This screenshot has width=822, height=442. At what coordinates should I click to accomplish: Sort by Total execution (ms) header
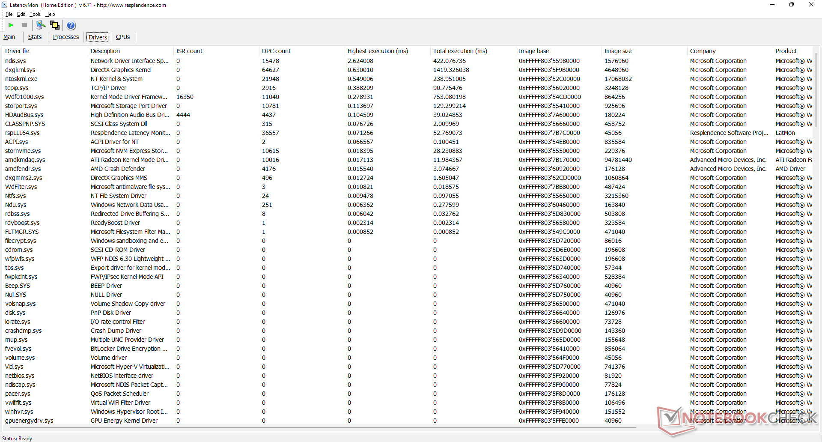click(x=473, y=51)
